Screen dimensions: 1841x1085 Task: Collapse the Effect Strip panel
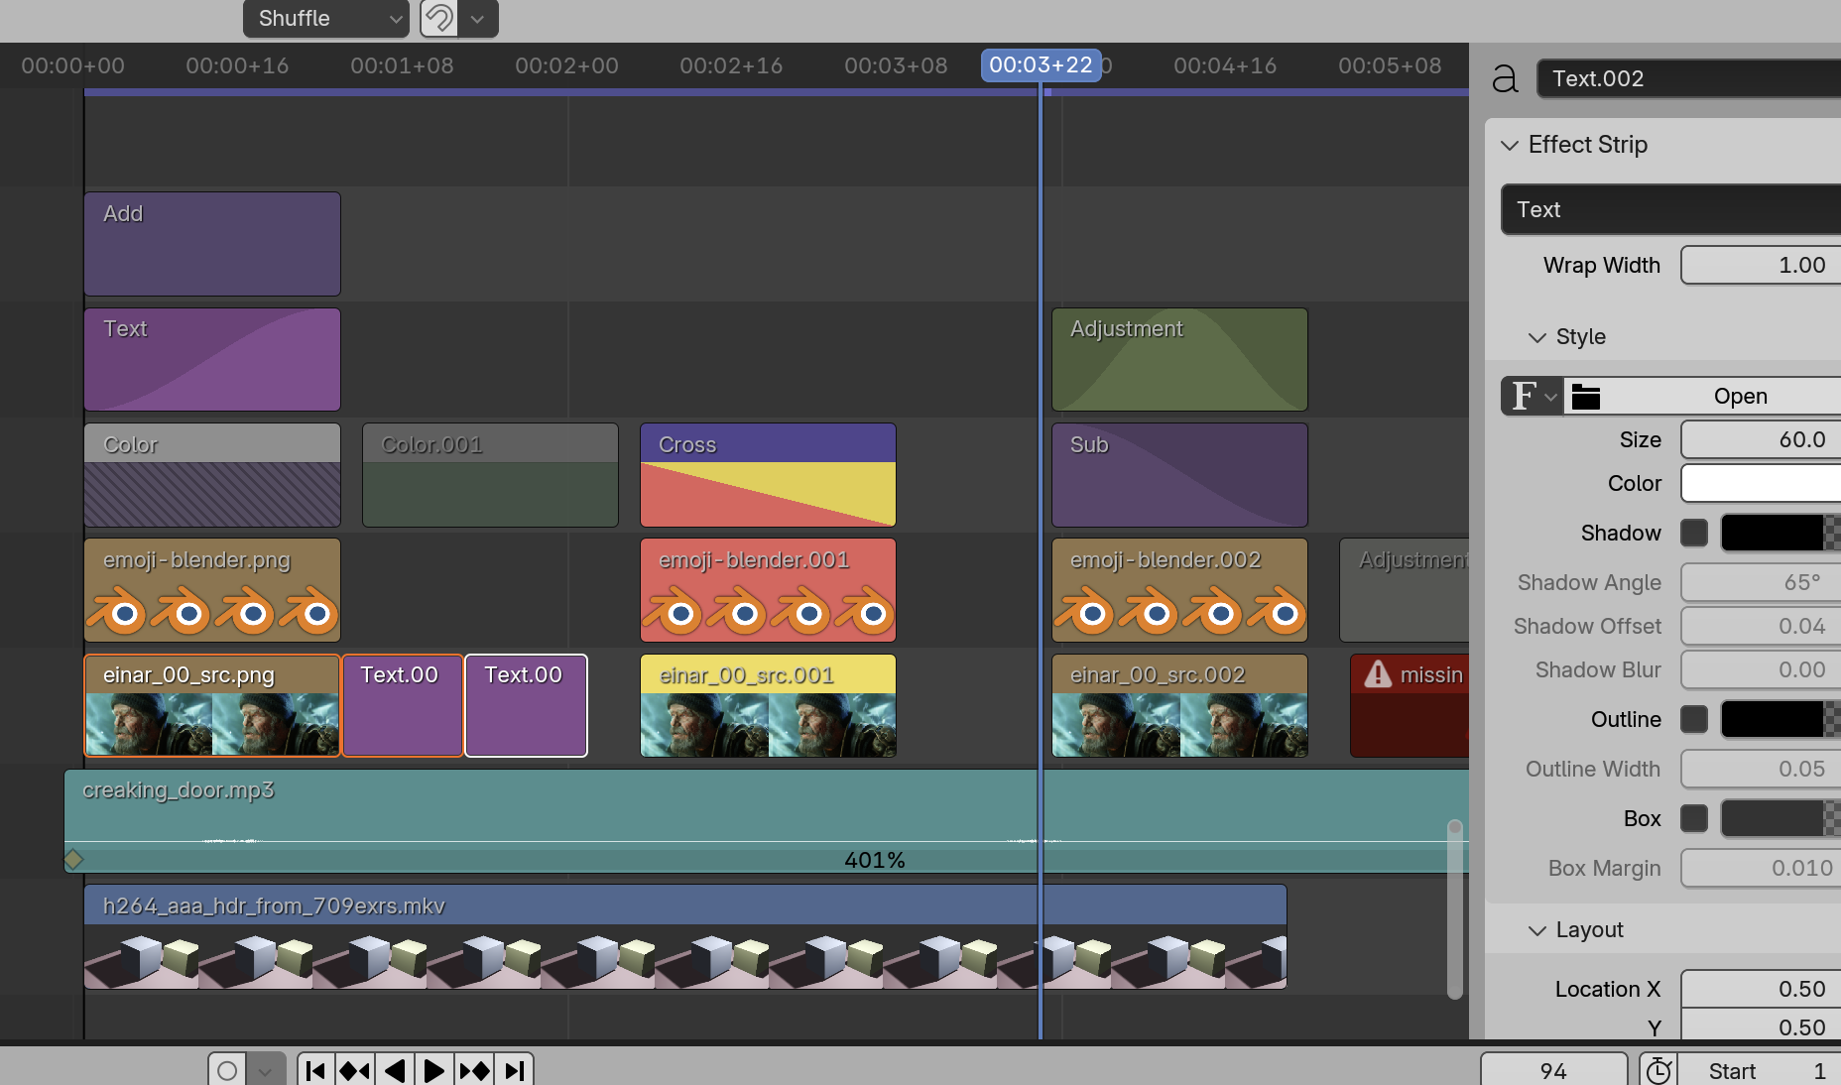click(1510, 145)
